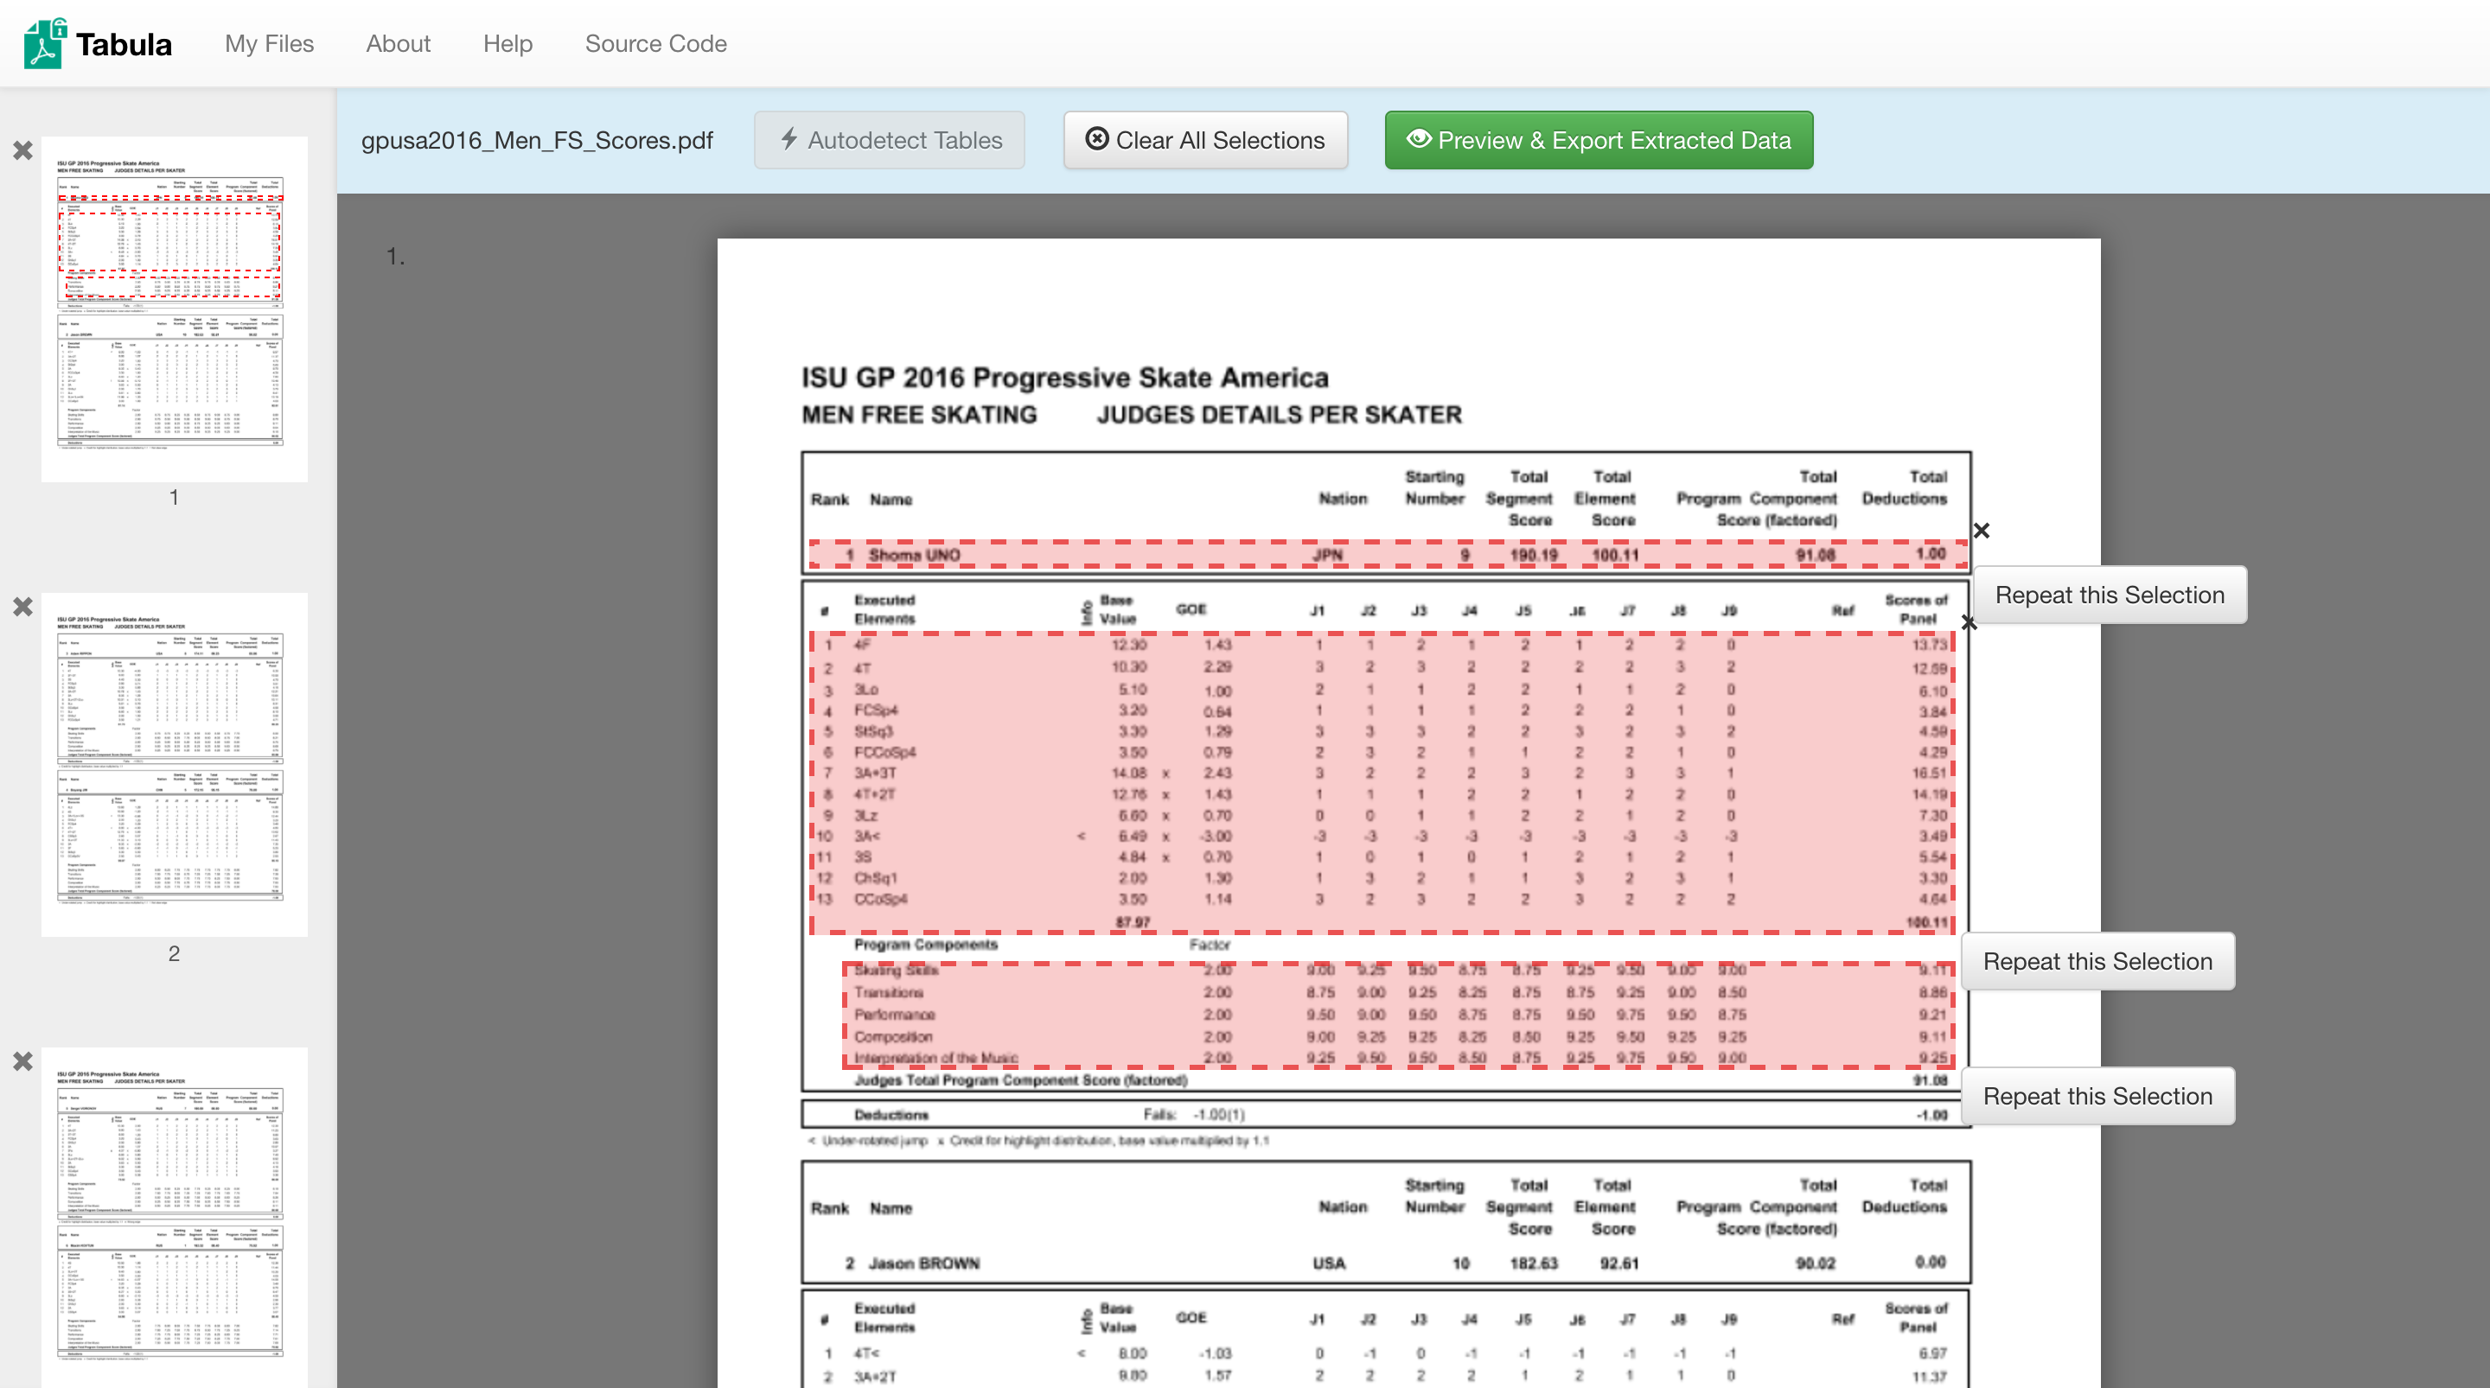The height and width of the screenshot is (1388, 2490).
Task: Remove page 3 using its X icon
Action: (x=23, y=1061)
